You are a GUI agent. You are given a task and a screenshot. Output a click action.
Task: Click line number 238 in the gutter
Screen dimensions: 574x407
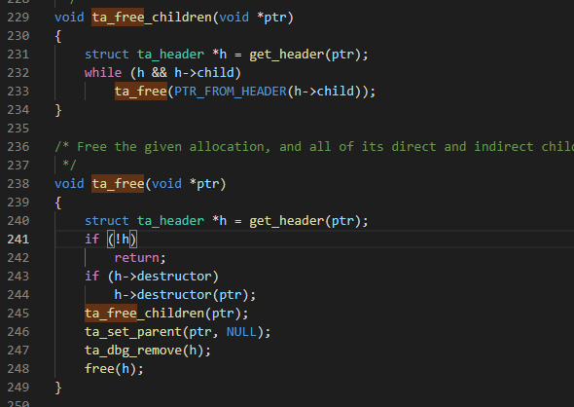pyautogui.click(x=18, y=183)
